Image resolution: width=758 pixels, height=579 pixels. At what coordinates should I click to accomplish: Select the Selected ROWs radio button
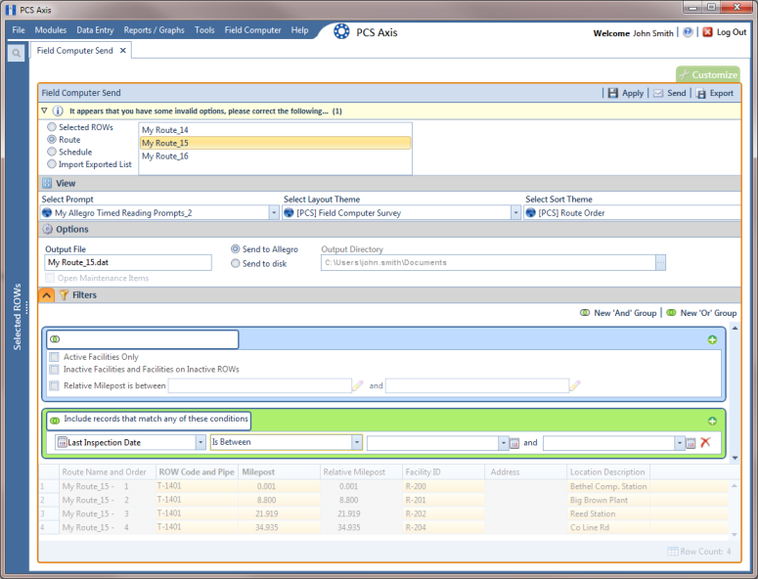[x=52, y=127]
